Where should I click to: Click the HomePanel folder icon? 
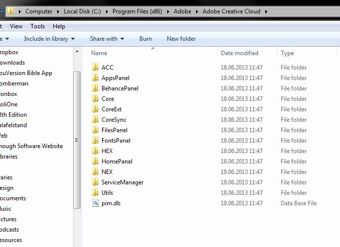[95, 162]
